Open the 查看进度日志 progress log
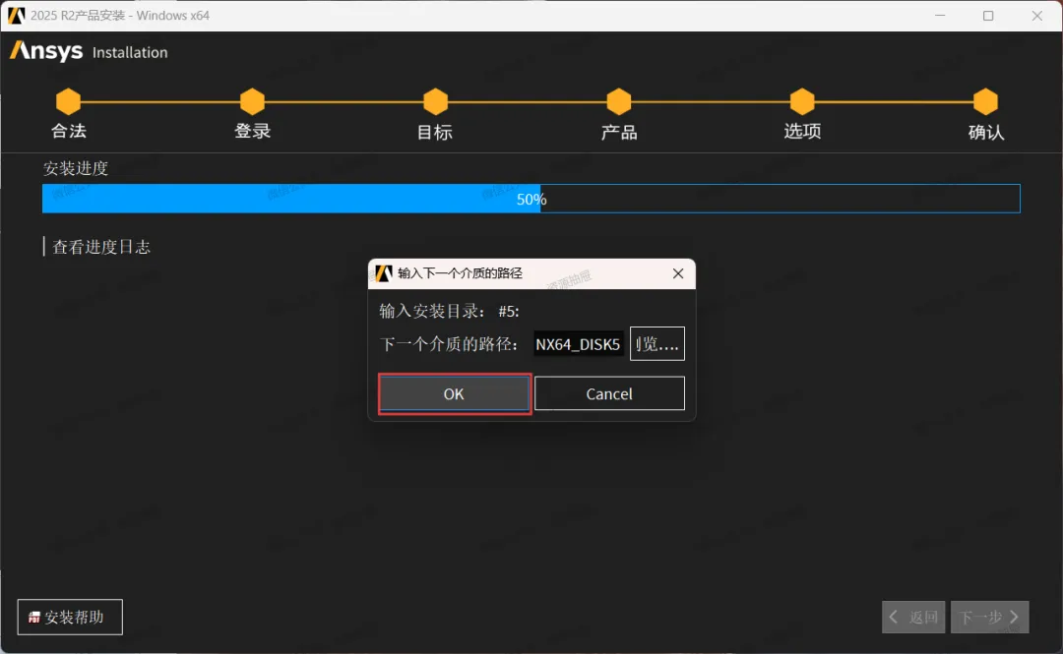 [x=101, y=247]
